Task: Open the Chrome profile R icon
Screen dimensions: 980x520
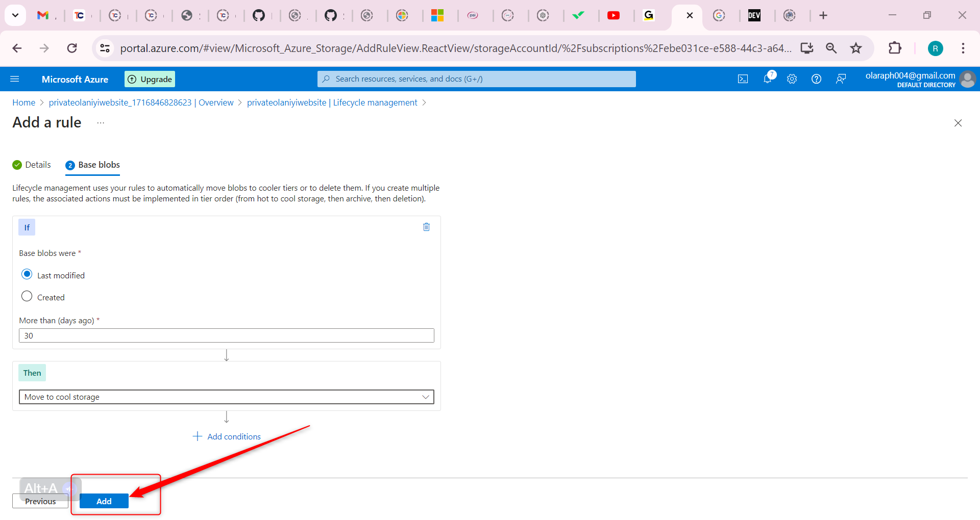Action: click(935, 48)
